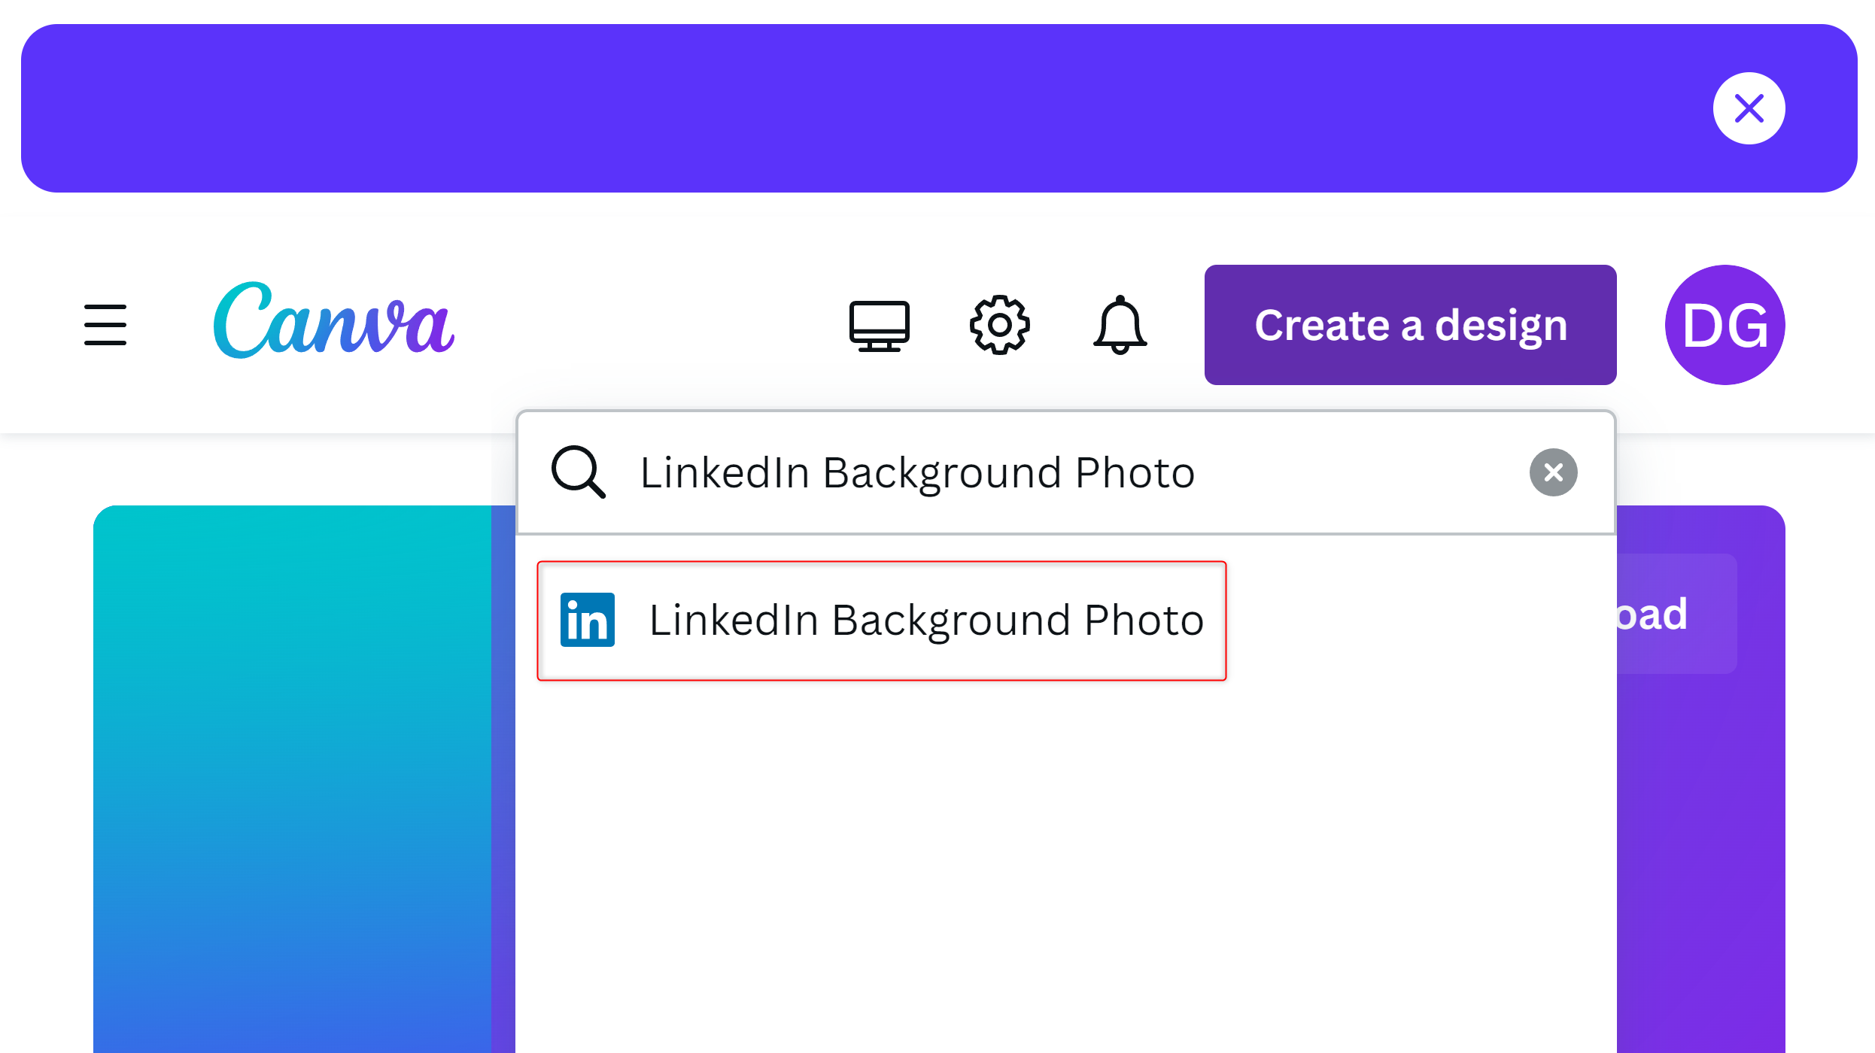Select the LinkedIn Background Photo suggestion
The width and height of the screenshot is (1875, 1053).
pyautogui.click(x=880, y=620)
